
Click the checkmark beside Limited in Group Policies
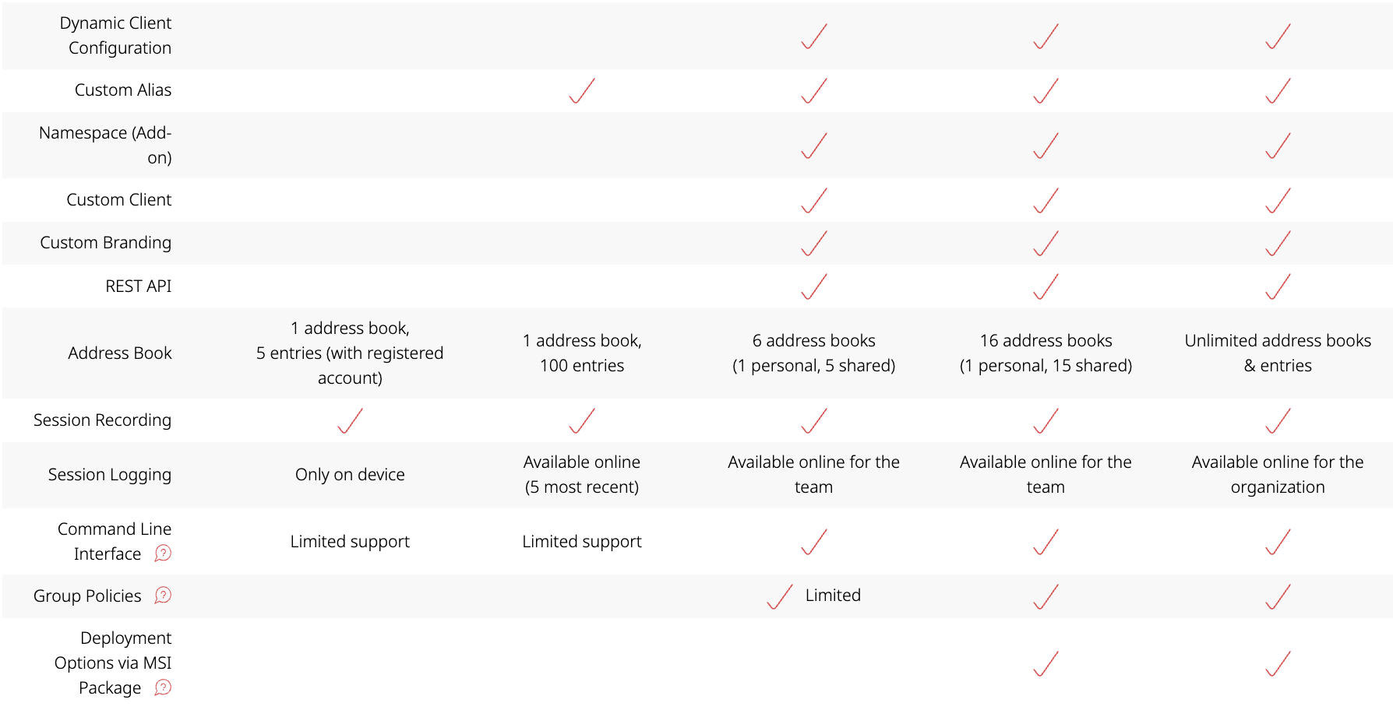779,596
